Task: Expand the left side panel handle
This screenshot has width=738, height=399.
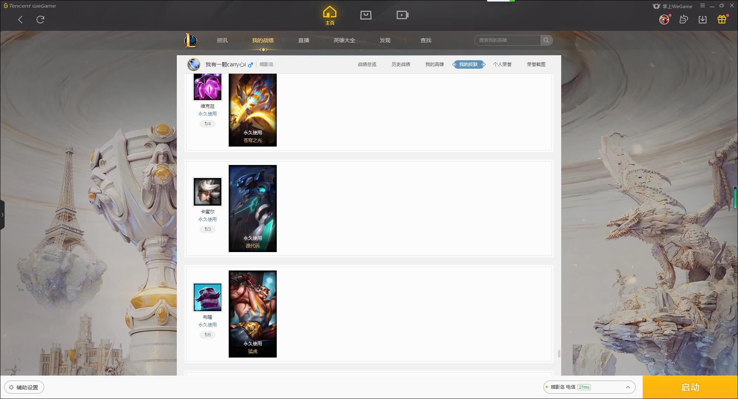Action: coord(2,215)
